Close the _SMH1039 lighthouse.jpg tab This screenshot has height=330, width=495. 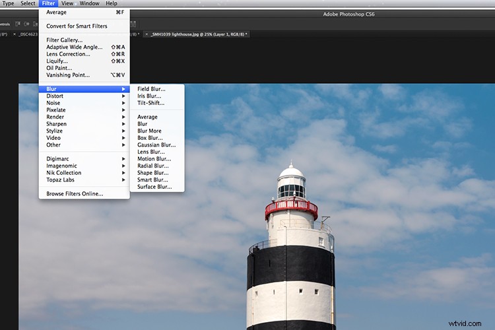146,34
